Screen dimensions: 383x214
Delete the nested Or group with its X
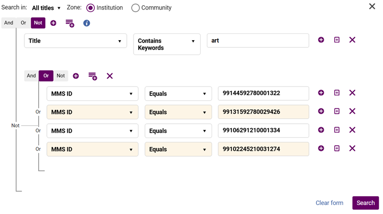click(110, 76)
